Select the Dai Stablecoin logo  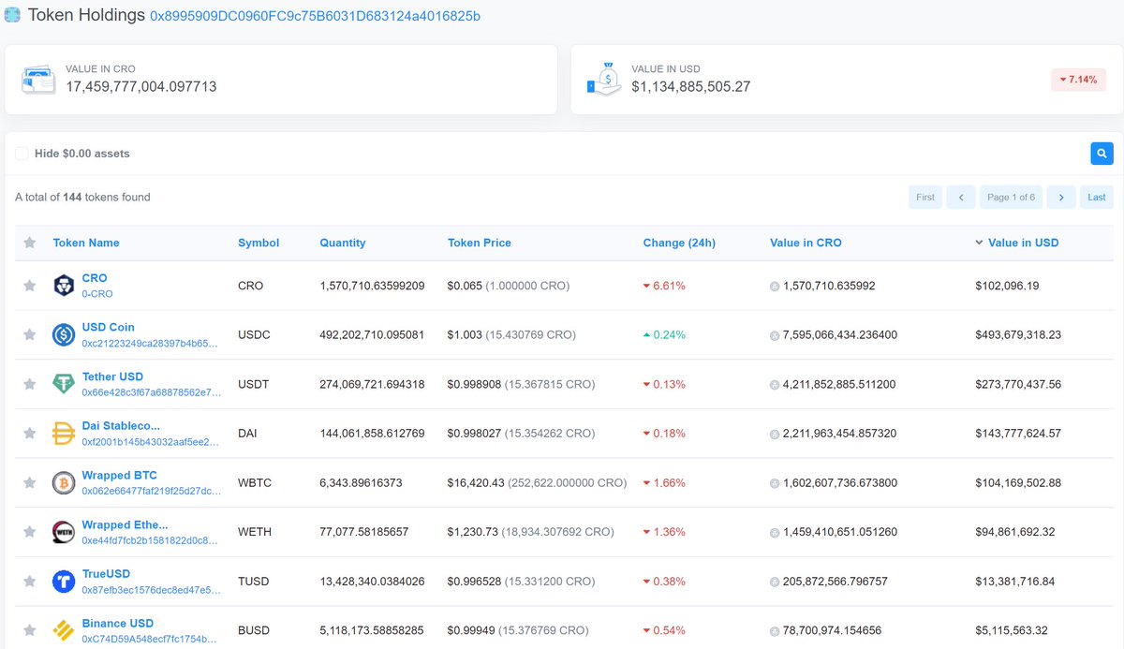pyautogui.click(x=63, y=433)
